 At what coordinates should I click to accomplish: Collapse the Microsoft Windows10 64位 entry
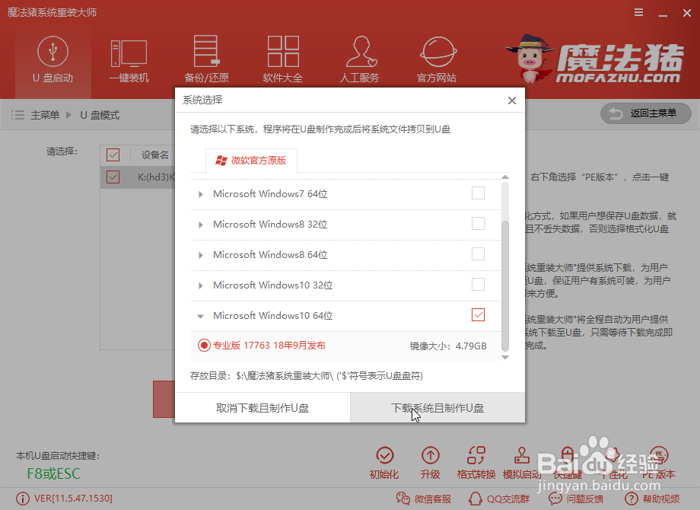(x=201, y=314)
